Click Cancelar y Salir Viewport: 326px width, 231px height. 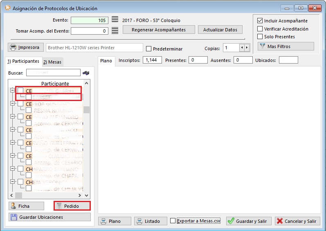coord(297,221)
